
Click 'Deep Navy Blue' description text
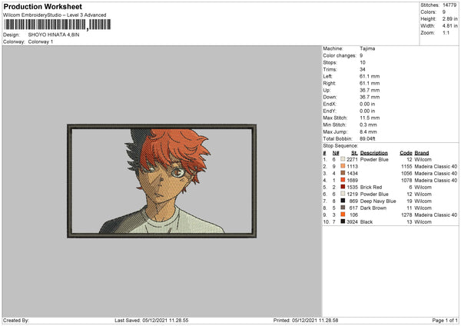tap(378, 201)
